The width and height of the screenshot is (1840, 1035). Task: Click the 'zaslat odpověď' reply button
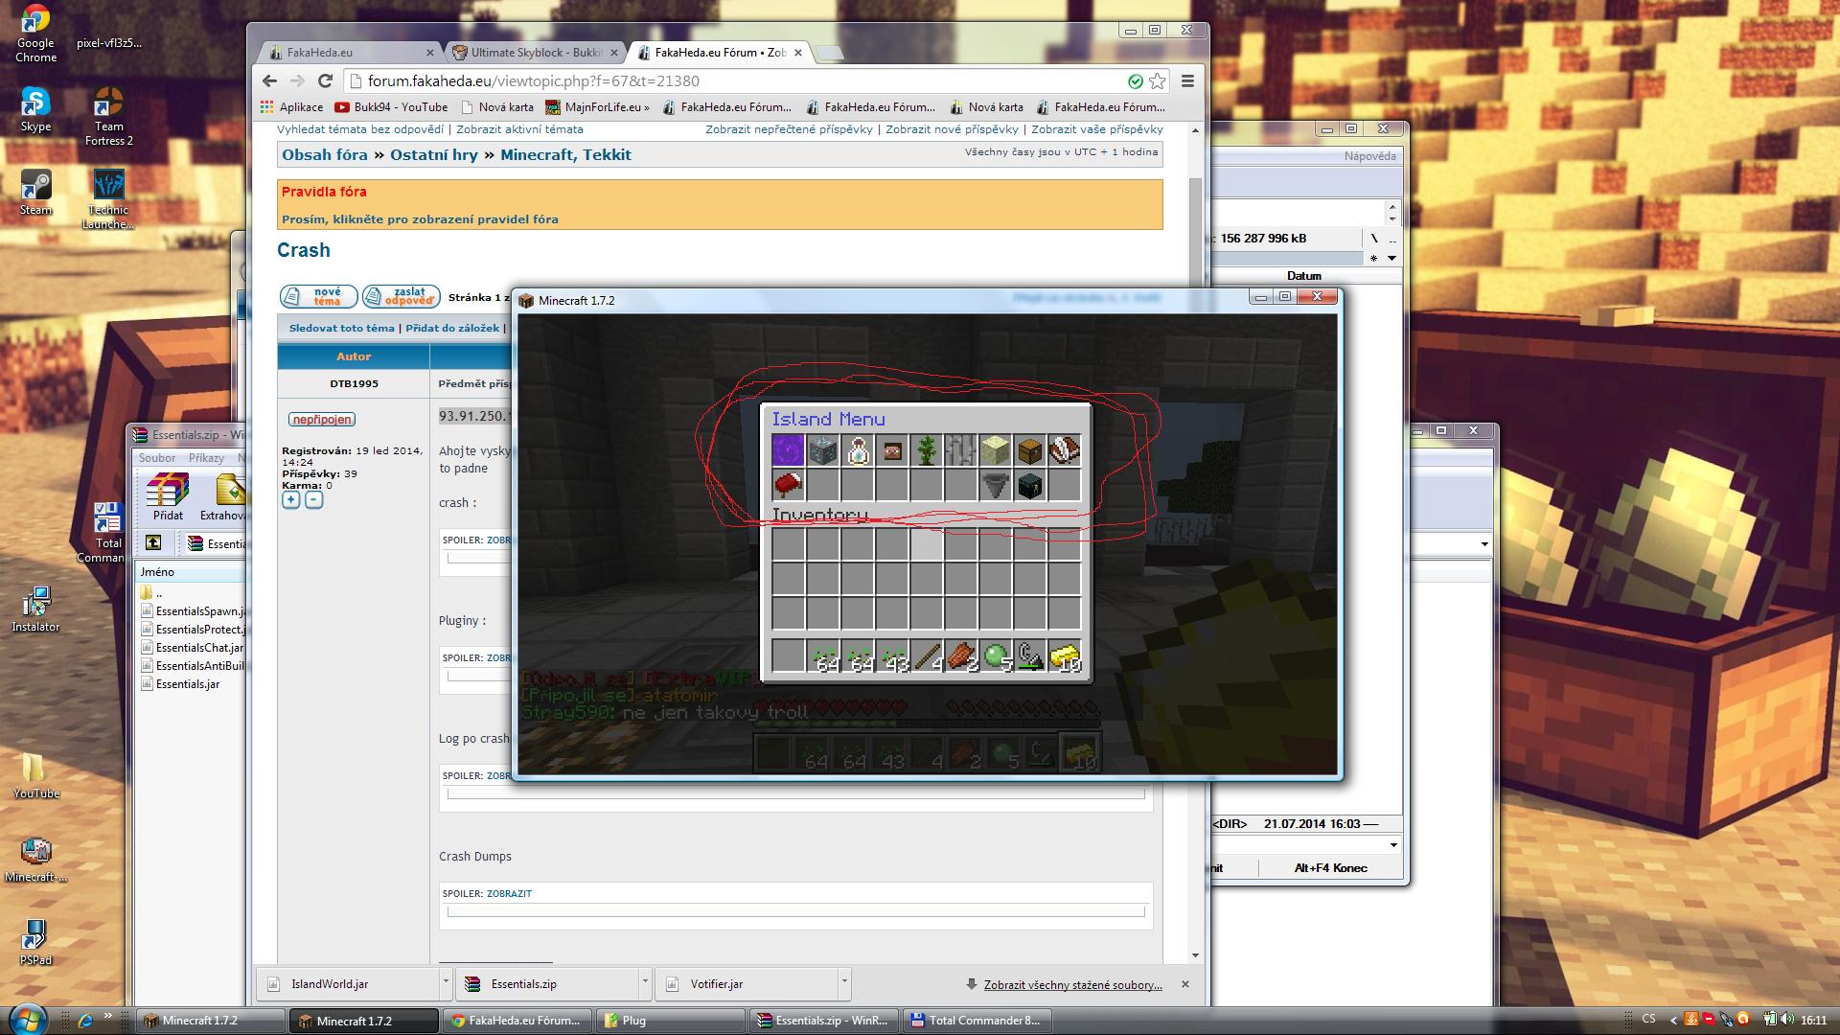coord(402,297)
